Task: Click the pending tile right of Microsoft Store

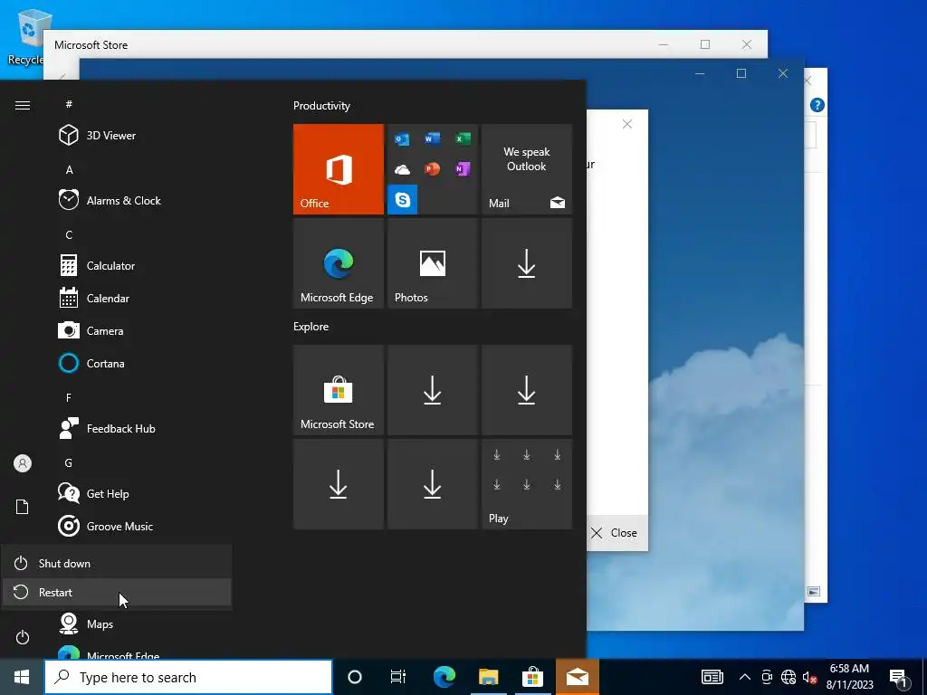Action: point(432,390)
